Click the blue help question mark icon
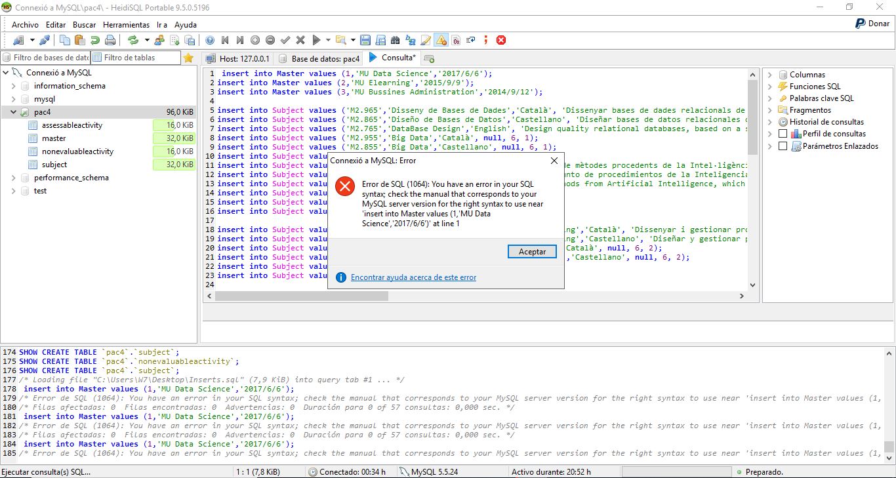The image size is (896, 478). pyautogui.click(x=210, y=40)
